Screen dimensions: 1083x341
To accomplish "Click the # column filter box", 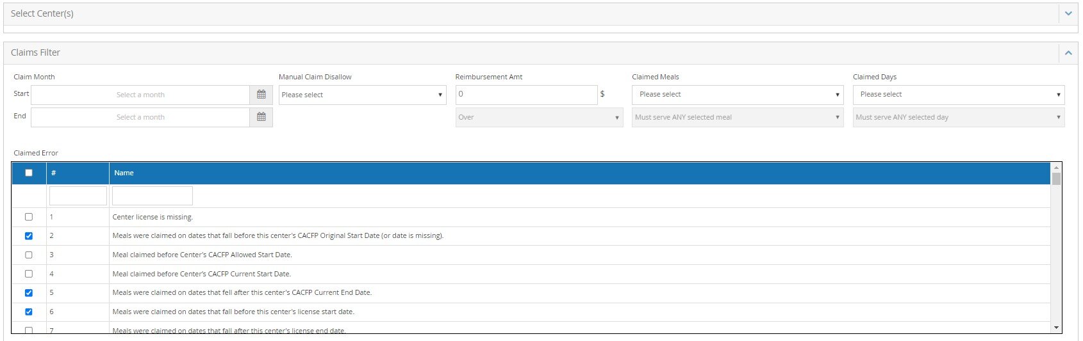I will (78, 196).
